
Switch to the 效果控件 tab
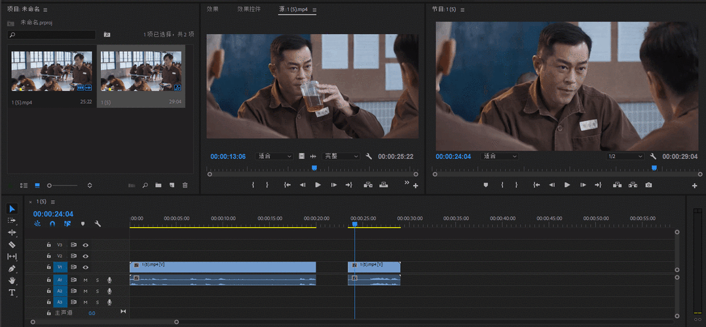[249, 9]
